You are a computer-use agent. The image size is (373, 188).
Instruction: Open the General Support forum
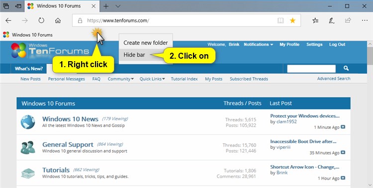[x=68, y=144]
